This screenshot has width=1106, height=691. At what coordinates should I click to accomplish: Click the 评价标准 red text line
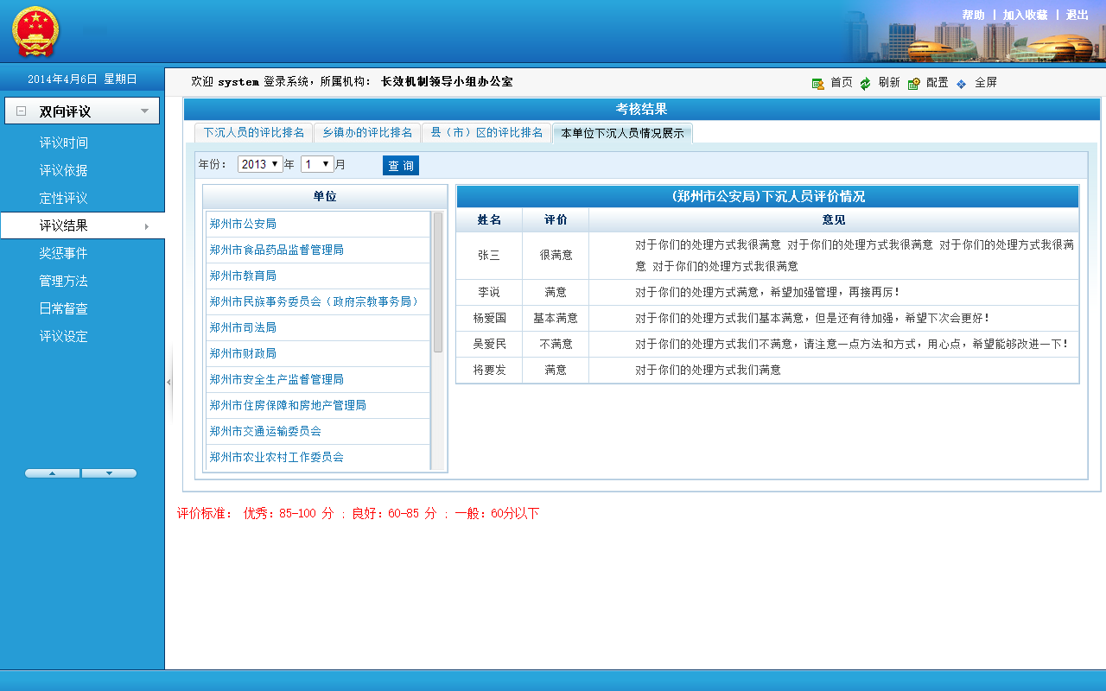pos(358,513)
